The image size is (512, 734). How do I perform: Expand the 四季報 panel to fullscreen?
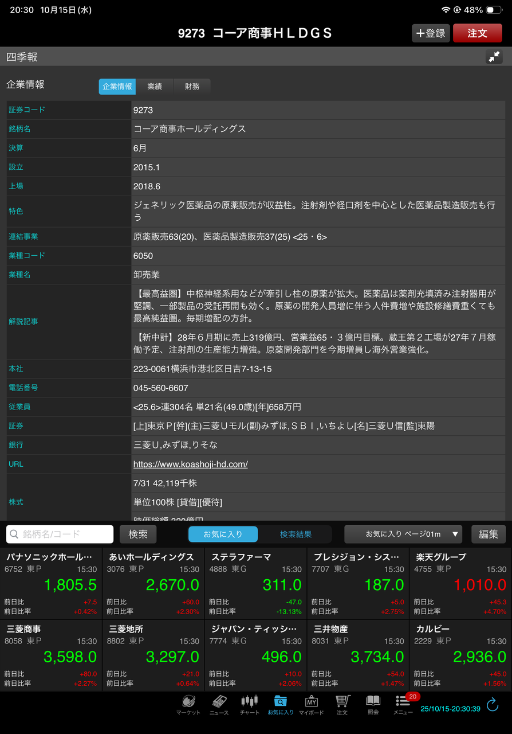(494, 56)
